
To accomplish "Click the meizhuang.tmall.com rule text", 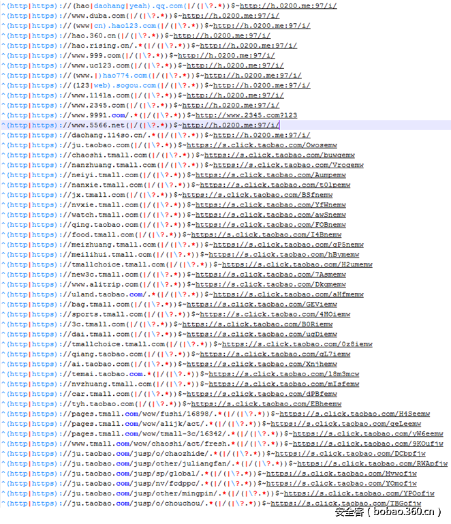I will (114, 245).
